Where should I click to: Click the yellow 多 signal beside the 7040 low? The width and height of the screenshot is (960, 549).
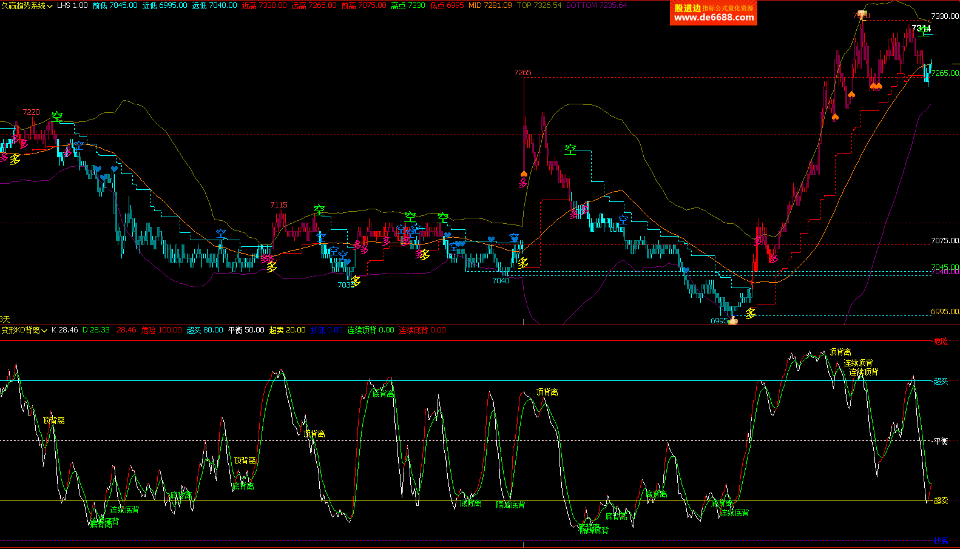point(522,263)
